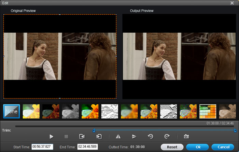Viewport: 239px width, 152px height.
Task: Take a snapshot with camera icon
Action: tap(186, 136)
